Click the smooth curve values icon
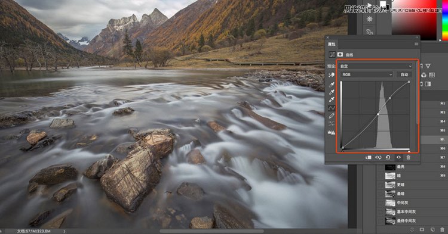Screen dimensions: 448x234 point(332,123)
